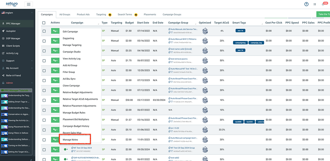This screenshot has width=330, height=161.
Task: Sort by the Target ACoS column header
Action: pyautogui.click(x=222, y=23)
